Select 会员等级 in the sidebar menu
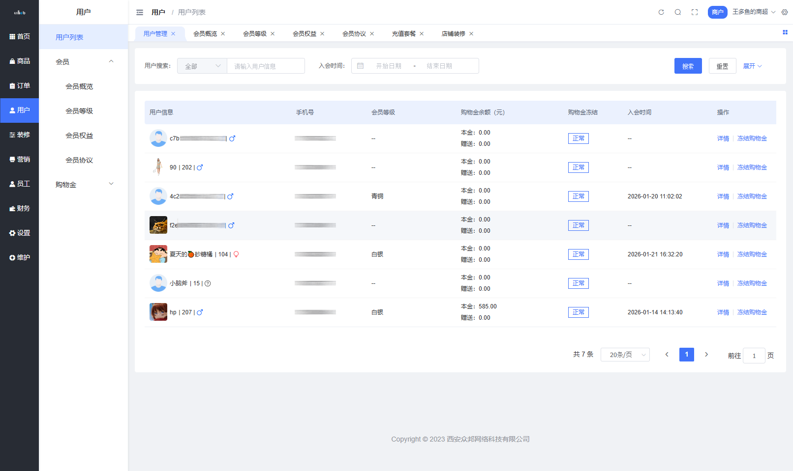Viewport: 793px width, 471px height. tap(79, 111)
